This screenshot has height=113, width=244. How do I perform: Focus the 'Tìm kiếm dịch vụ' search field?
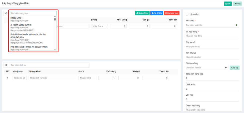pyautogui.click(x=49, y=65)
